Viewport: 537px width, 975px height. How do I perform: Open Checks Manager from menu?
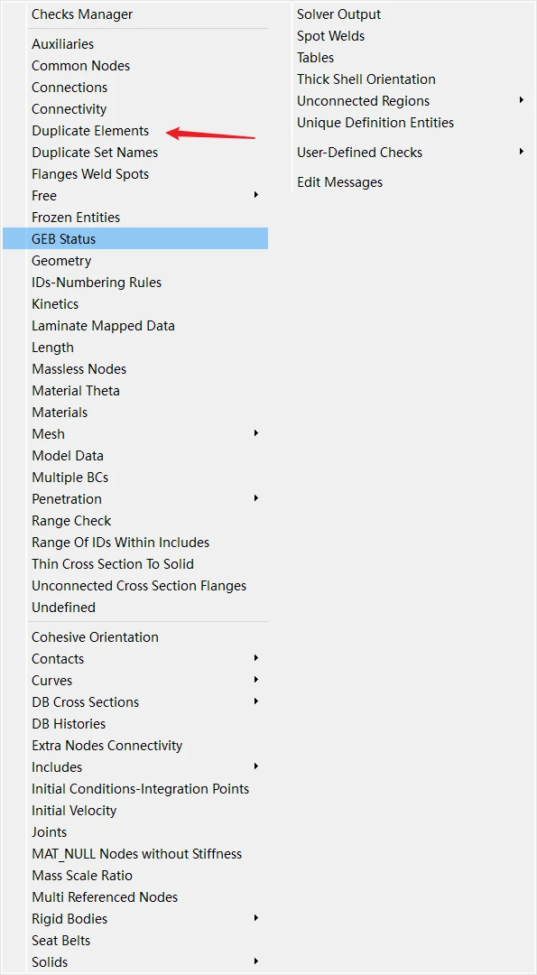(82, 14)
